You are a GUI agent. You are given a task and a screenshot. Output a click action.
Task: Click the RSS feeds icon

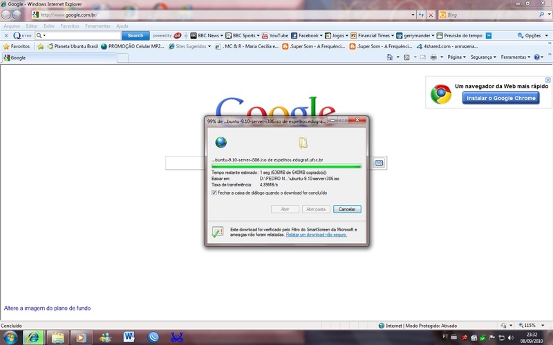pyautogui.click(x=406, y=57)
